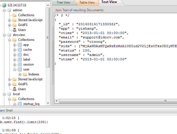177x134 pixels.
Task: Select the user collection label
Action: [x=26, y=69]
